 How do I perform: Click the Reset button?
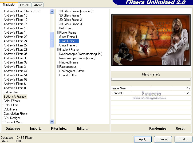click(180, 129)
